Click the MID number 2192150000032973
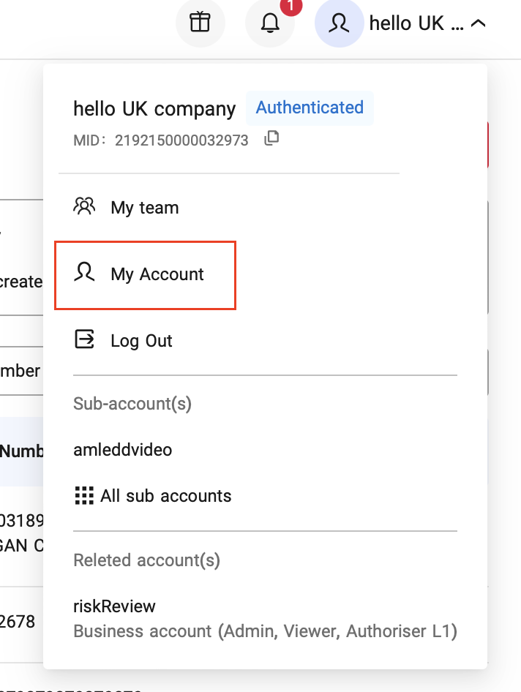 (181, 140)
